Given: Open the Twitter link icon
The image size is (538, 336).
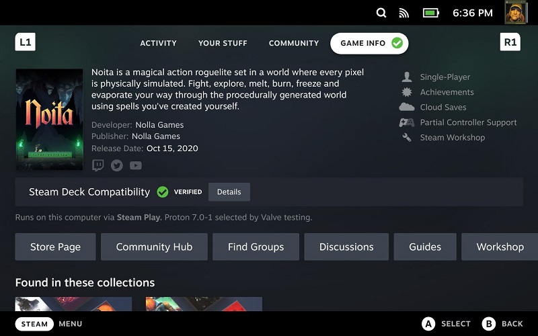Looking at the screenshot, I should tap(116, 165).
